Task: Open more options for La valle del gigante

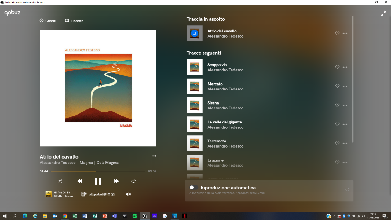Action: click(345, 124)
